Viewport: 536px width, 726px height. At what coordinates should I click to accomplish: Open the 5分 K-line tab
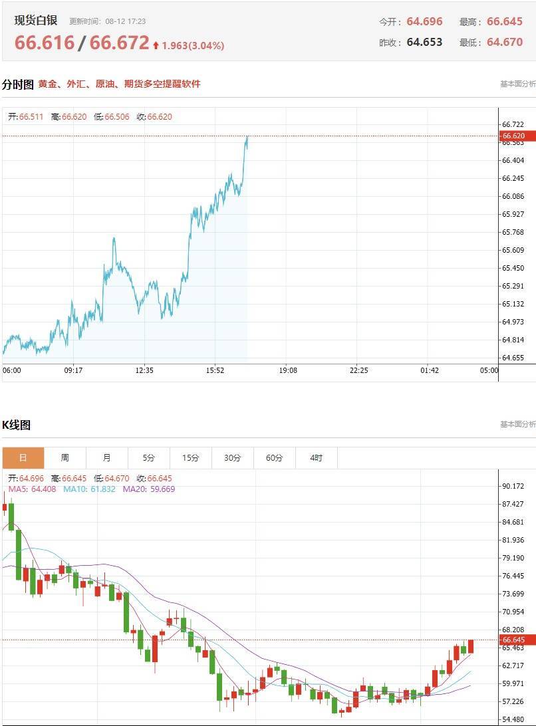coord(149,458)
